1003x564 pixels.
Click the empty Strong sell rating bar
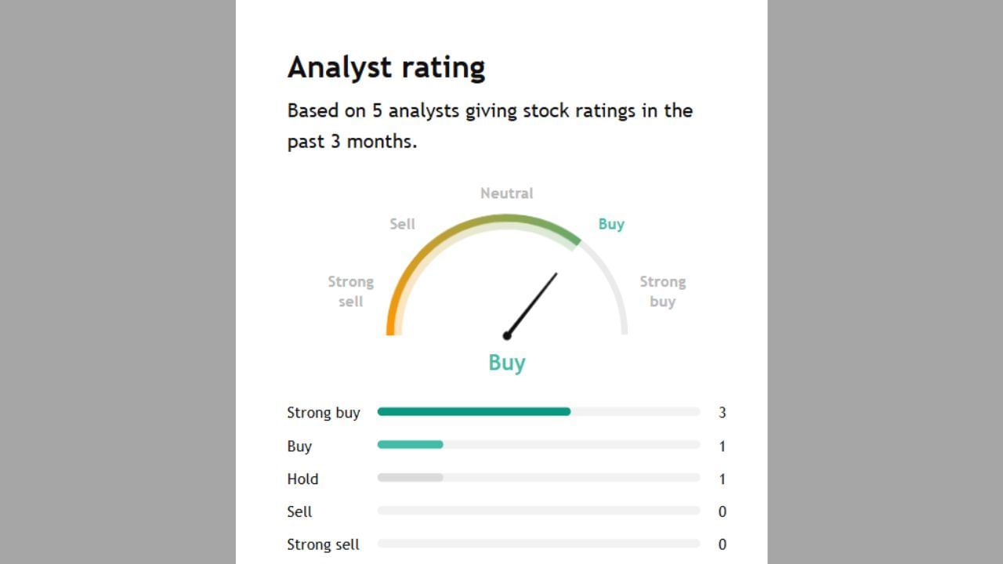538,544
